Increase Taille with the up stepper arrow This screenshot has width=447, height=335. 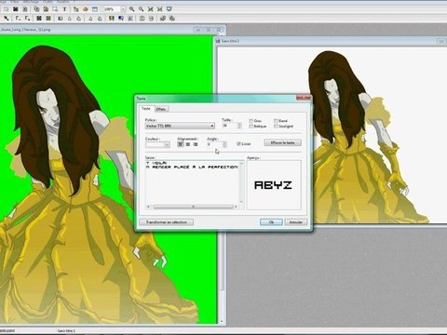[239, 124]
